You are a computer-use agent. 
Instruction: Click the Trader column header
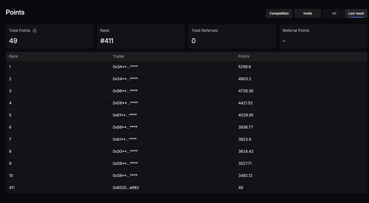[118, 56]
